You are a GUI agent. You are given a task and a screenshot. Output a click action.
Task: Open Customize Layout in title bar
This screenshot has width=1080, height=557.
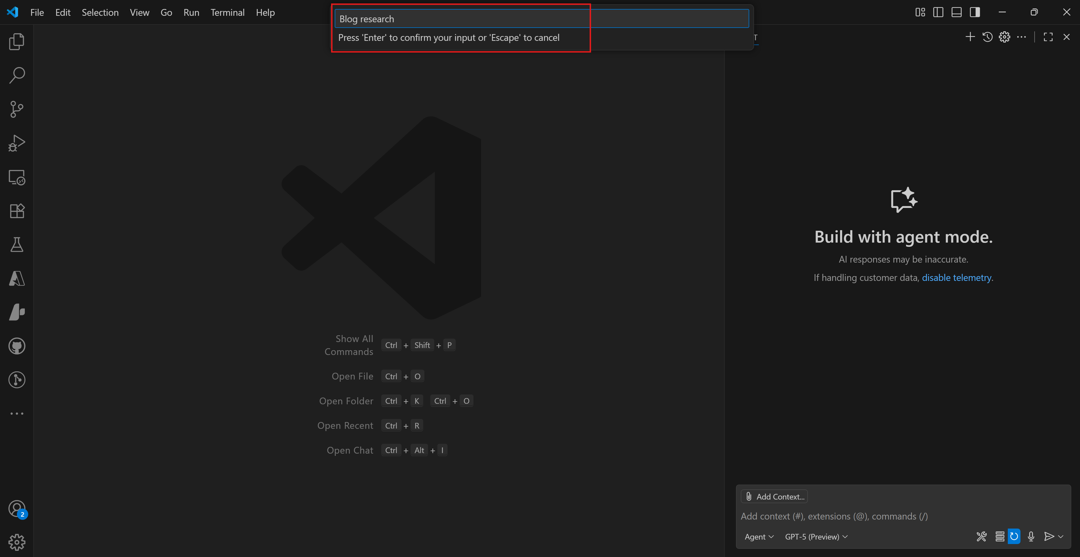tap(920, 12)
